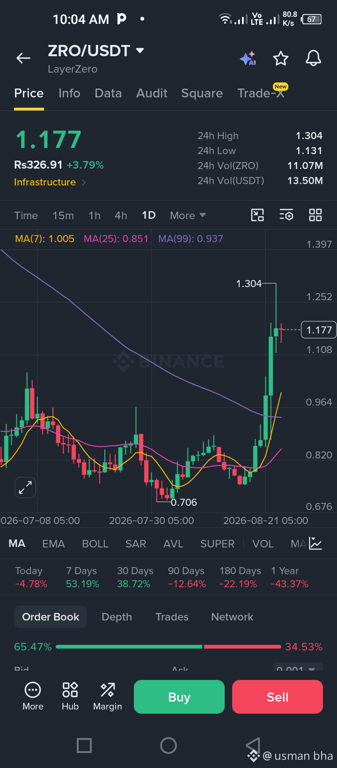337x768 pixels.
Task: Open the More timeframes dropdown
Action: (188, 215)
